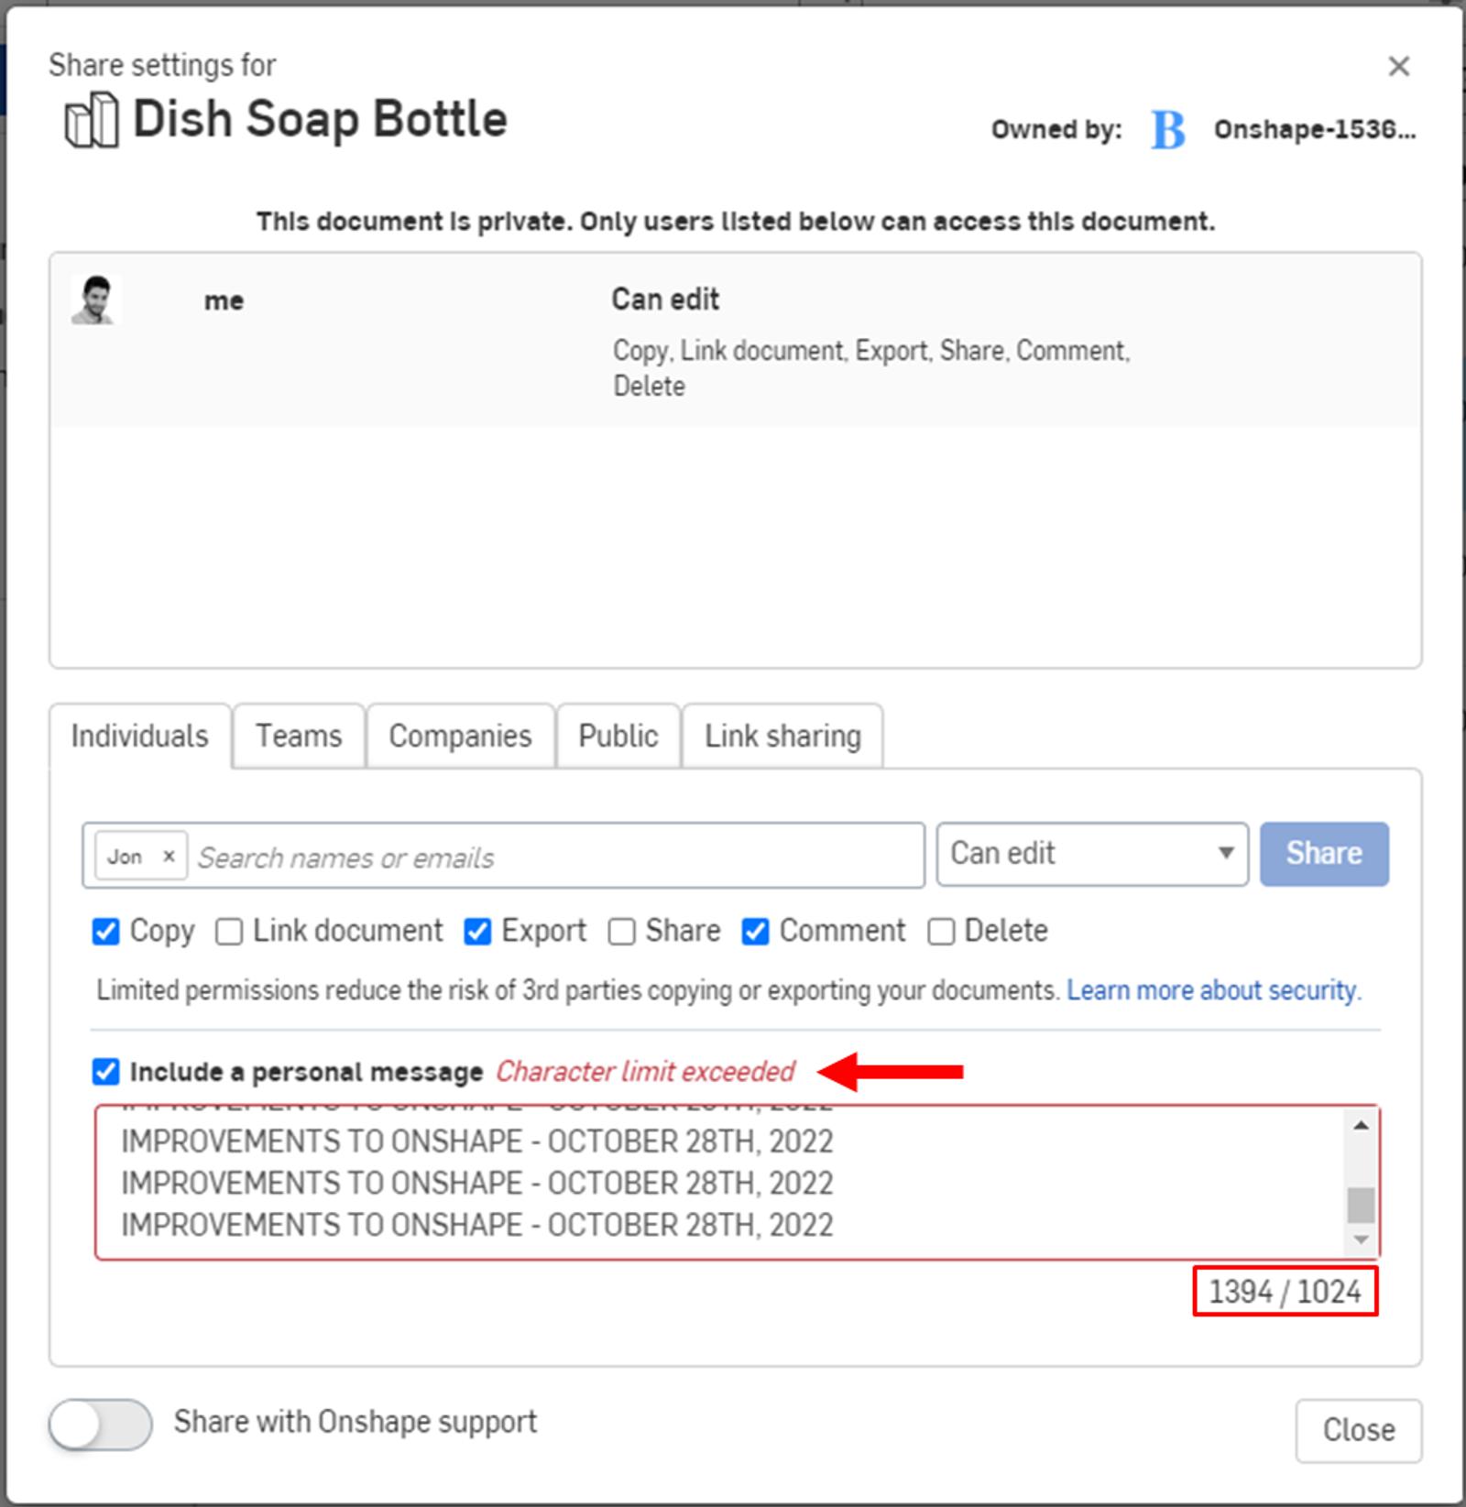Screen dimensions: 1466x1507
Task: Click the user avatar photo for me
Action: tap(95, 300)
